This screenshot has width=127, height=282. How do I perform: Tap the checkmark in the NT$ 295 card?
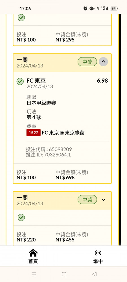21,17
